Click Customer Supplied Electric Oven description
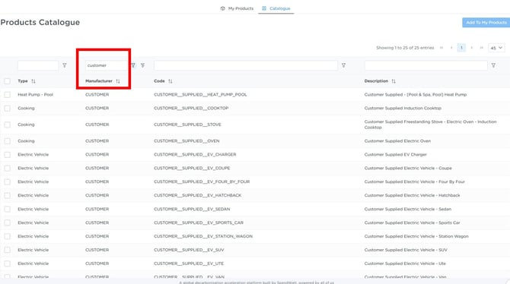 pyautogui.click(x=397, y=141)
